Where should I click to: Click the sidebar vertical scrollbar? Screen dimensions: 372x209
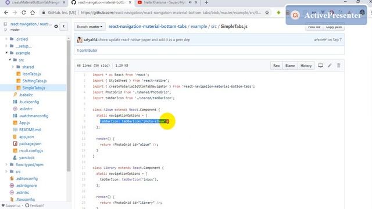pos(69,106)
